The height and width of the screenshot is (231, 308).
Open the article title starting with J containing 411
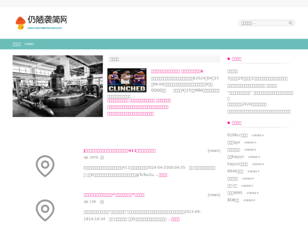point(120,150)
